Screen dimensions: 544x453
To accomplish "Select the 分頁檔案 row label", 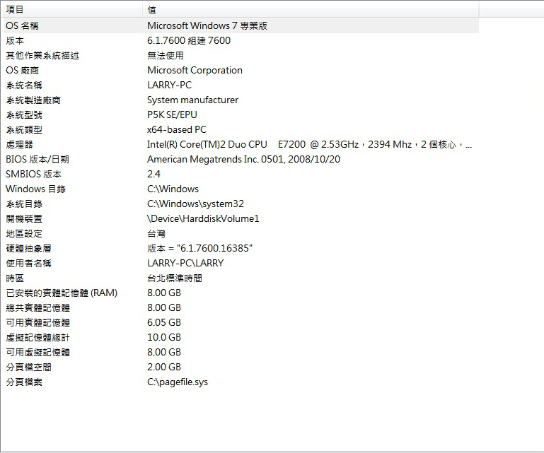I will pos(24,382).
